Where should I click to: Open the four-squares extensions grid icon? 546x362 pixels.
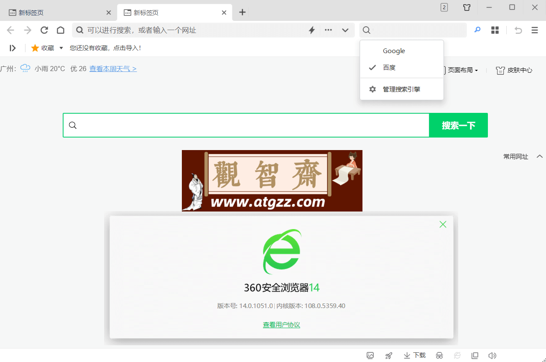coord(495,30)
